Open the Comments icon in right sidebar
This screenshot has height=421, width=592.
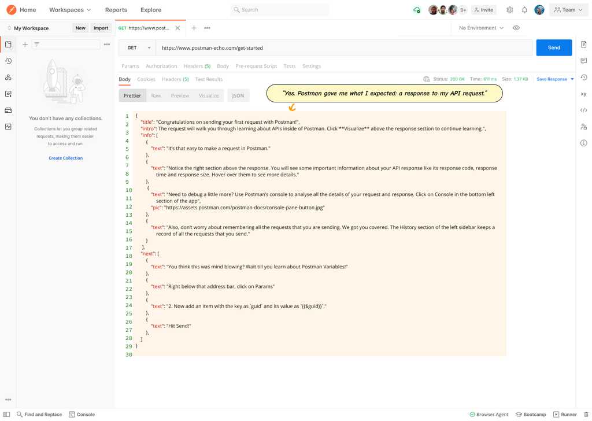click(x=584, y=61)
